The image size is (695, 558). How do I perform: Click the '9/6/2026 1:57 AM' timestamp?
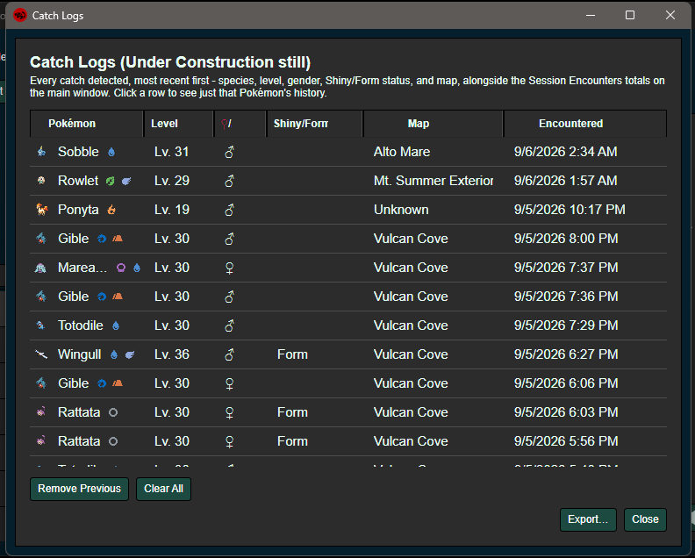point(566,181)
